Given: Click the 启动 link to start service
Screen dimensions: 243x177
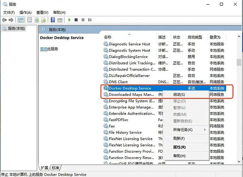Looking at the screenshot, I should [44, 49].
